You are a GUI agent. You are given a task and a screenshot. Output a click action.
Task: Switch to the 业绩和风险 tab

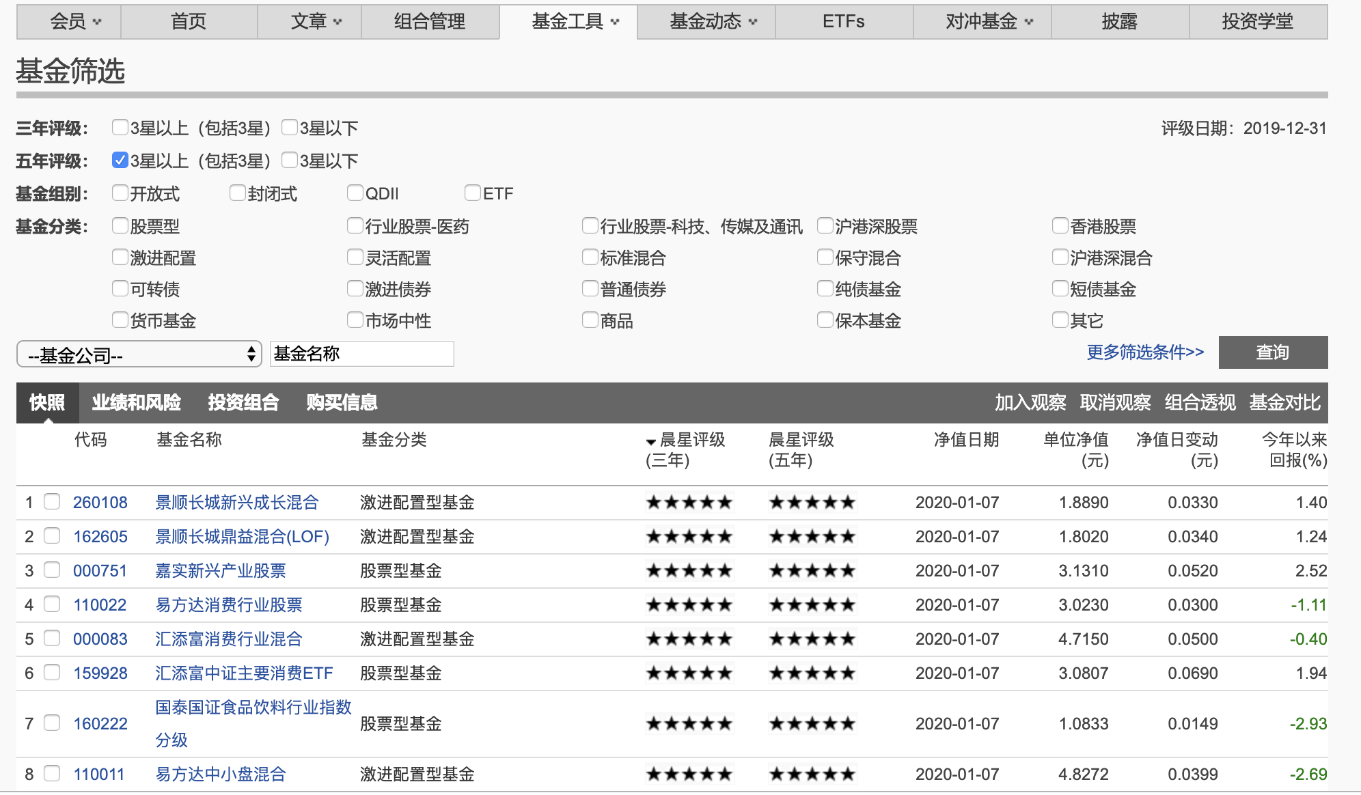click(x=137, y=403)
